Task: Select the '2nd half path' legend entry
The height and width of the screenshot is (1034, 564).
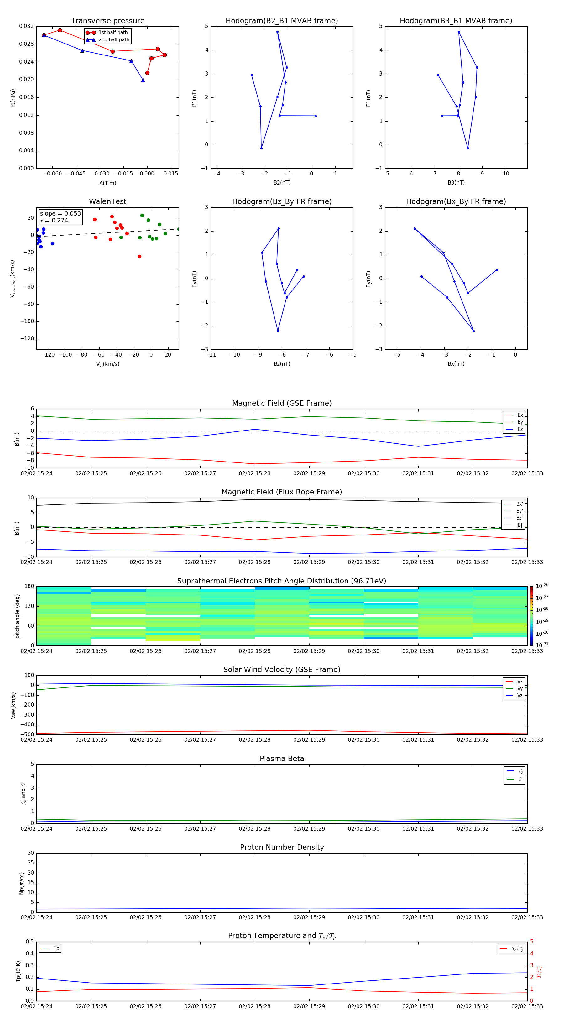Action: coord(107,40)
